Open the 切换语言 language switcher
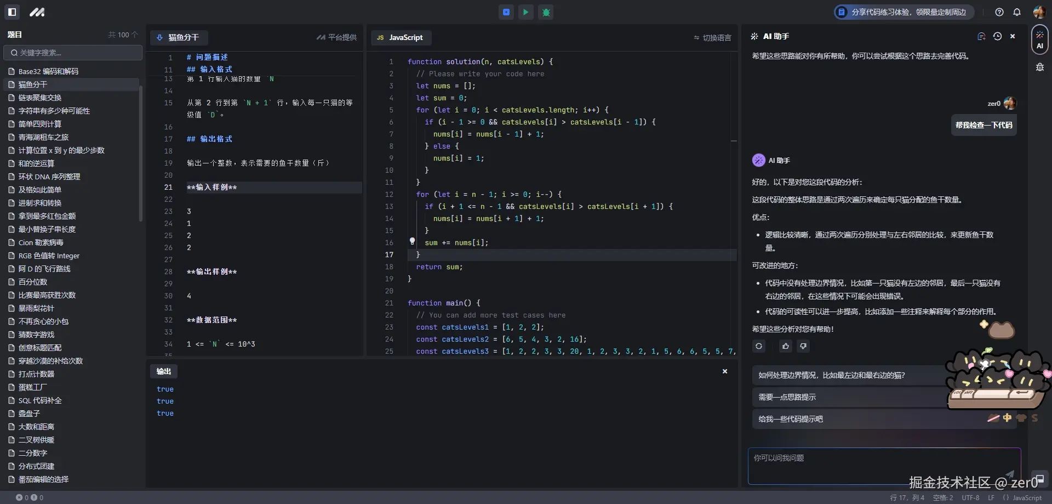1052x504 pixels. 712,38
